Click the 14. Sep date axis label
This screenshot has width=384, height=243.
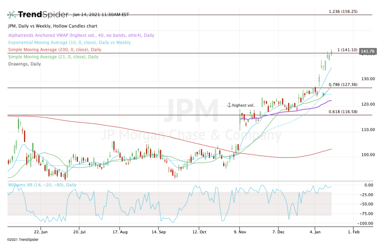[159, 232]
